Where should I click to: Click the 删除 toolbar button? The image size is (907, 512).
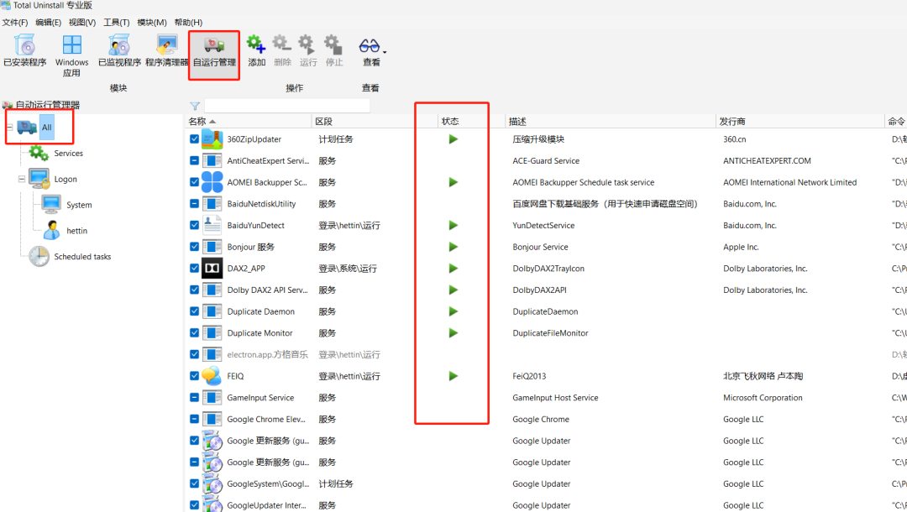(282, 50)
